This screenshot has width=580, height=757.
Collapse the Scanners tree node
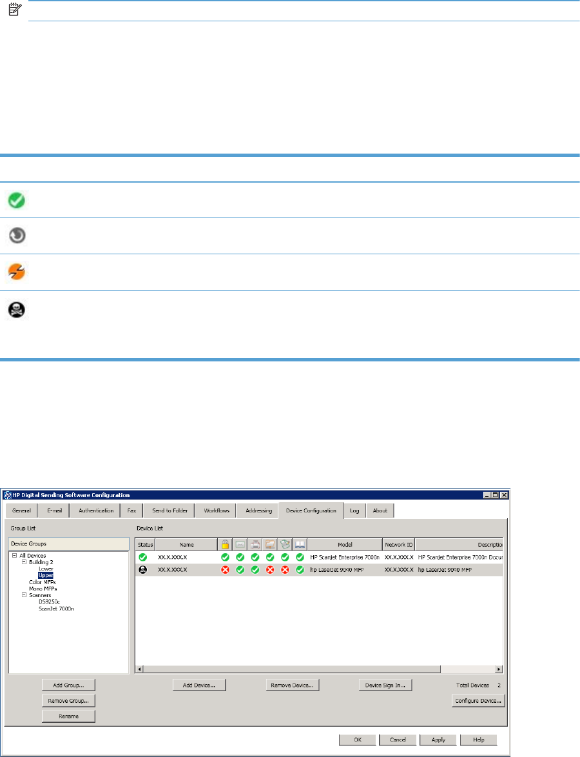click(x=24, y=595)
